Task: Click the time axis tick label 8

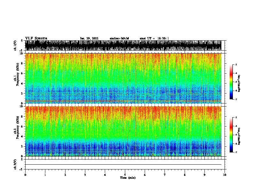Action: [185, 175]
